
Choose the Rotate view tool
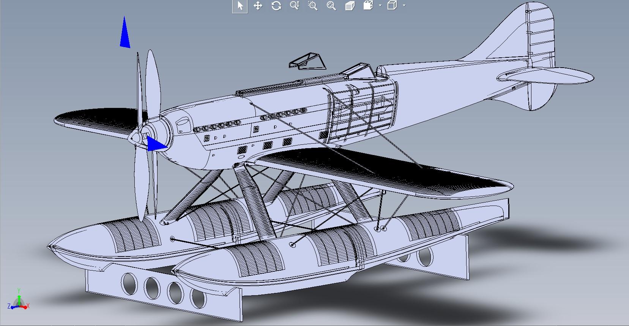click(276, 6)
